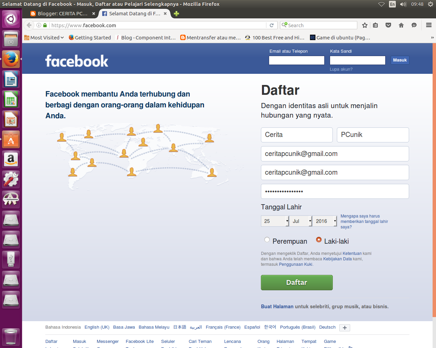Open Ketentuan terms link
Viewport: 436px width, 348px height.
352,254
